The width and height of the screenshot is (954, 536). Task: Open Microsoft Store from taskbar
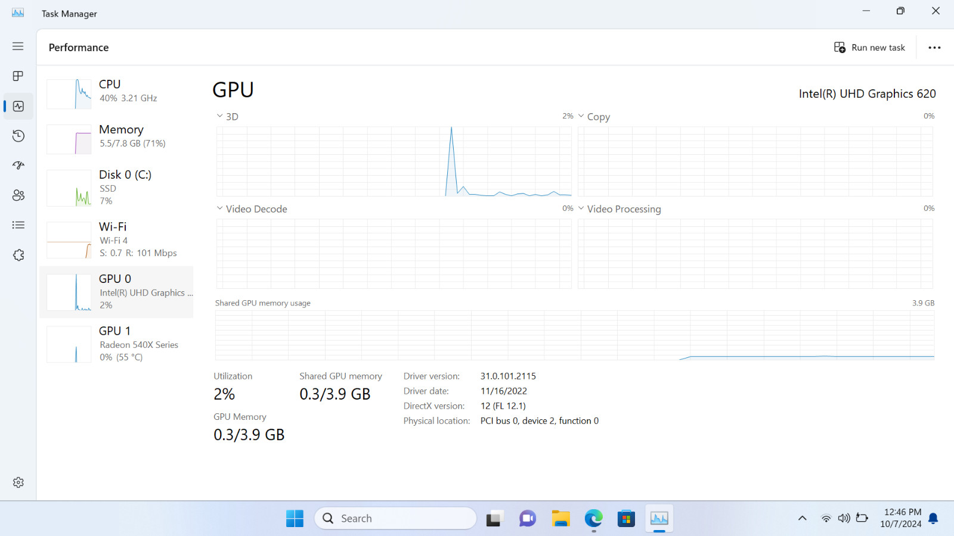[x=626, y=519]
